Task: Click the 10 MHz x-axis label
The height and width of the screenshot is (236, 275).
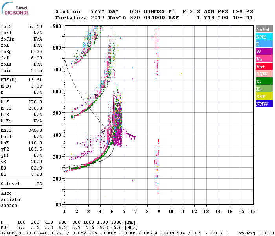Action: pyautogui.click(x=171, y=212)
